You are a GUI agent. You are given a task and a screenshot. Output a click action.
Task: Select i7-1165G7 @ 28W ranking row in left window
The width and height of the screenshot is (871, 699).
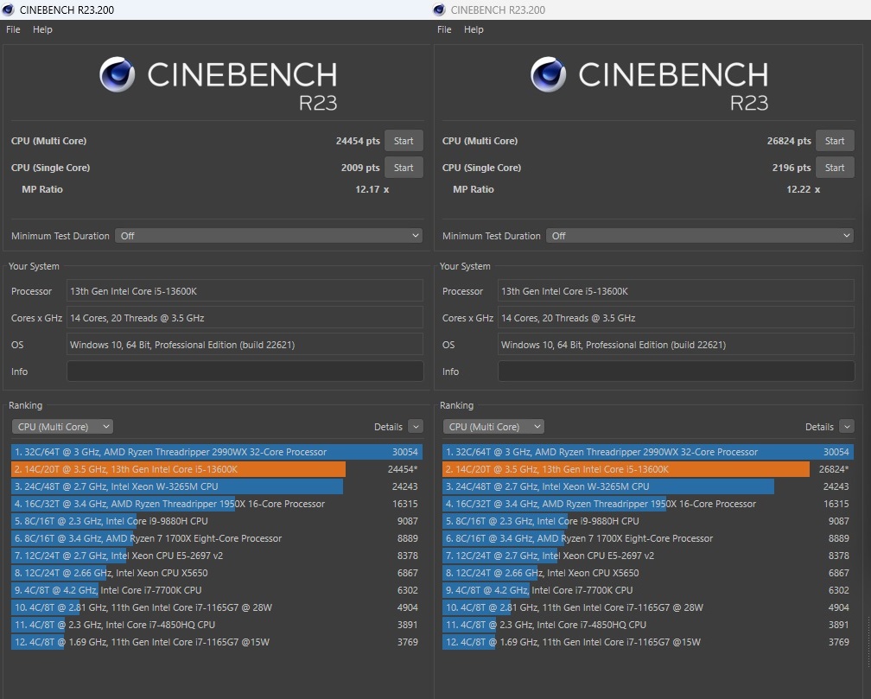pos(217,607)
